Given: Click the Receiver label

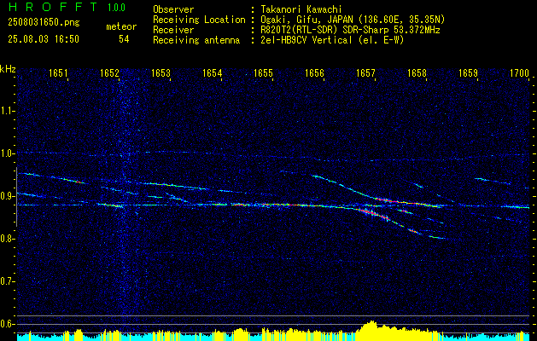Looking at the screenshot, I should (x=173, y=30).
